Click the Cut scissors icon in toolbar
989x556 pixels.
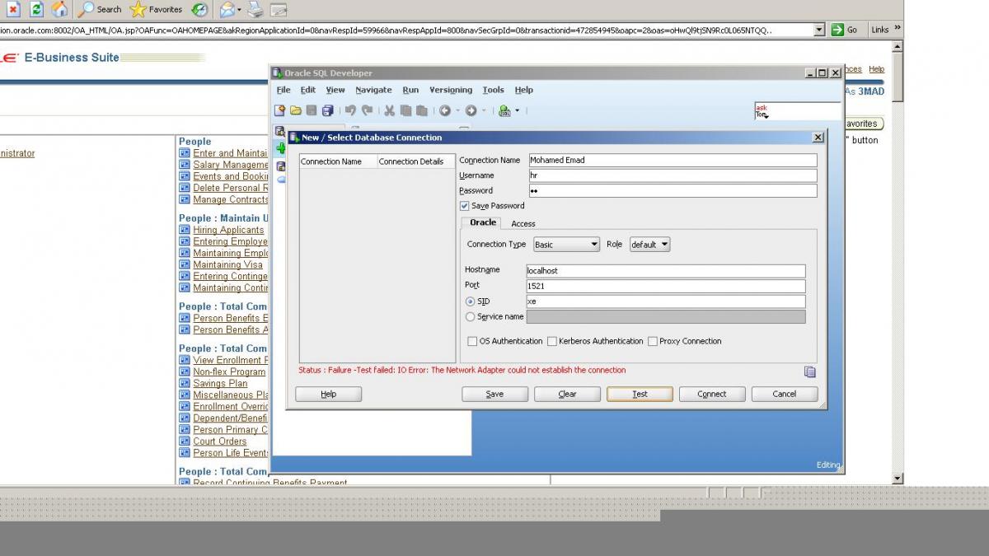389,110
